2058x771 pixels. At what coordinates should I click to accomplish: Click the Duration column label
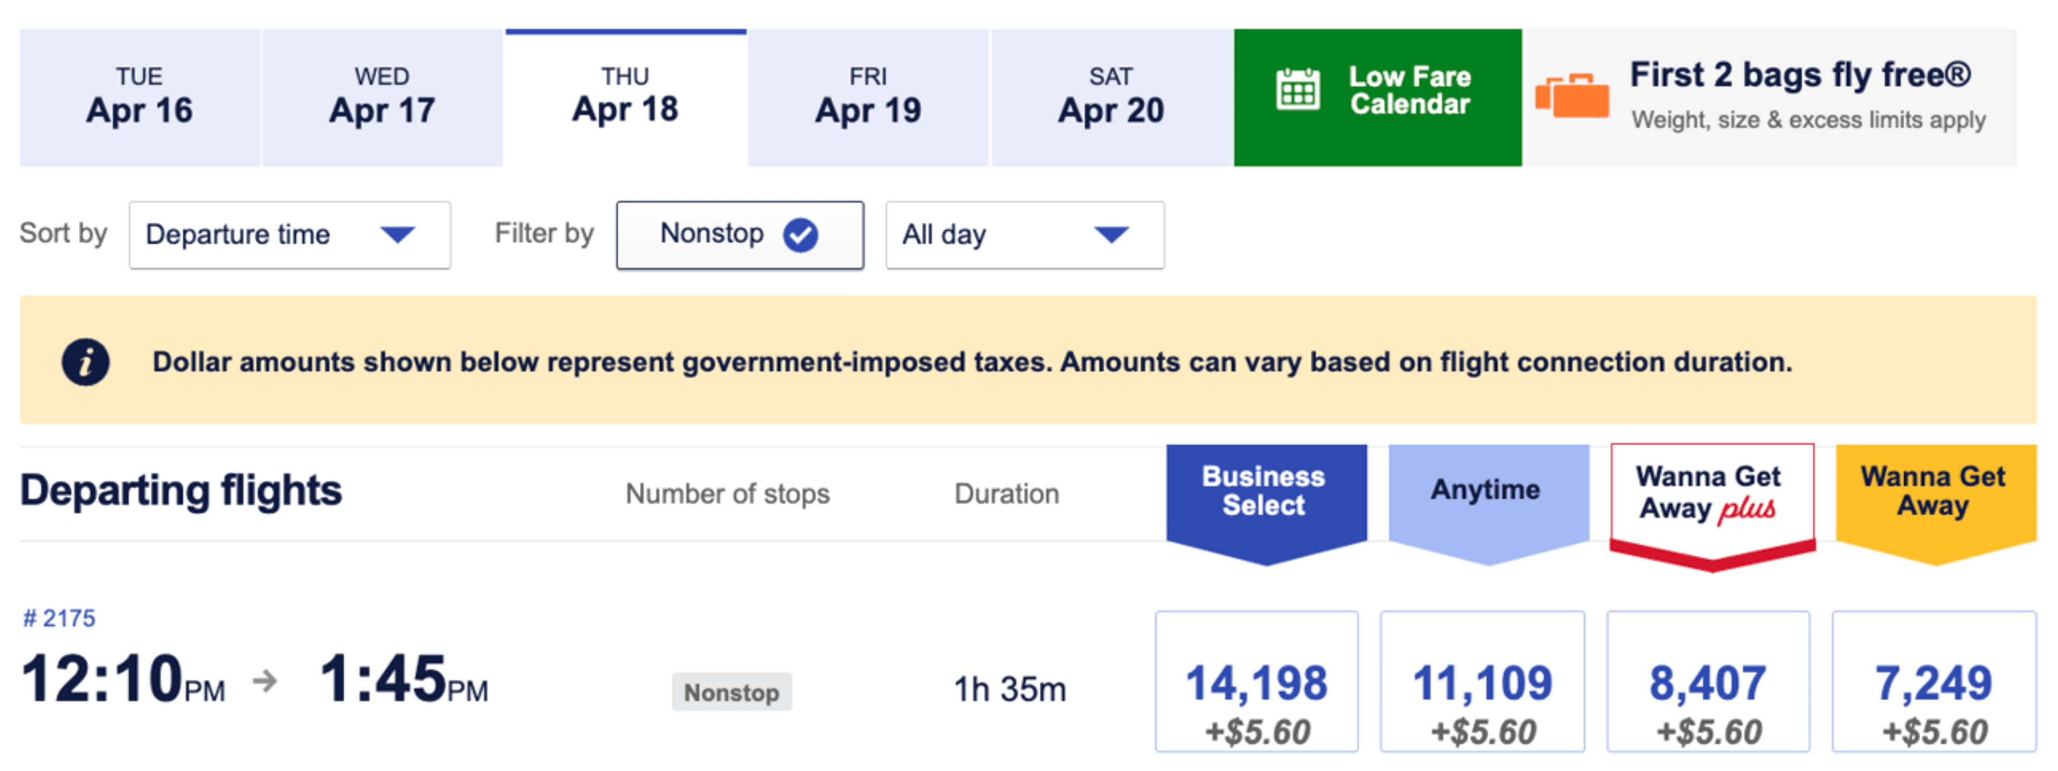pos(1006,494)
